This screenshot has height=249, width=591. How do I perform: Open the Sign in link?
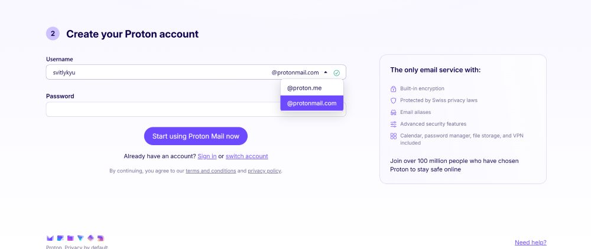(207, 156)
